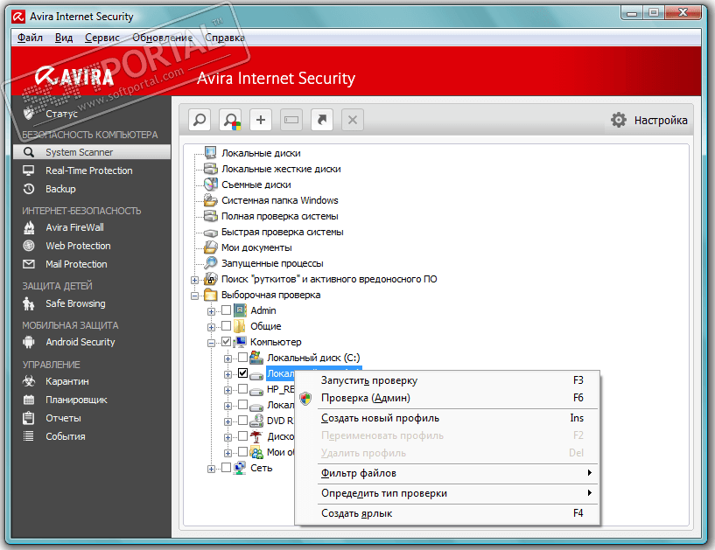
Task: Collapse the Выборочная проверка node
Action: 194,296
